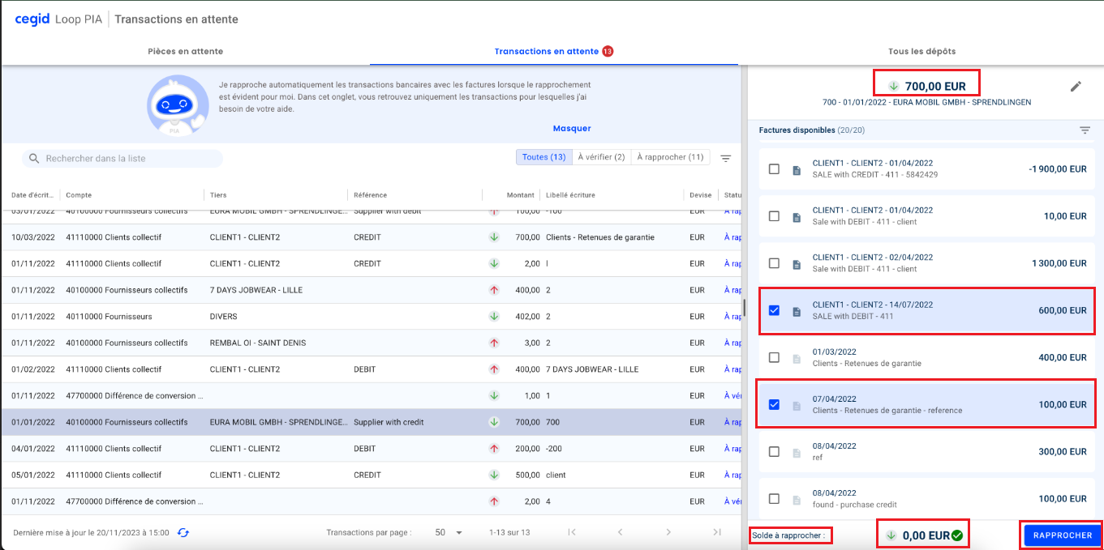
Task: Uncheck the 07/04/2022 Retenues de garantie - reference invoice
Action: coord(774,405)
